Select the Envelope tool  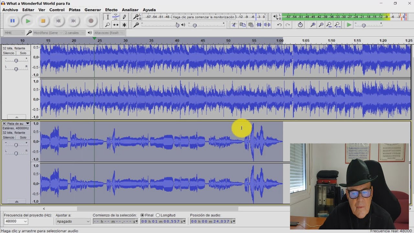tap(116, 17)
